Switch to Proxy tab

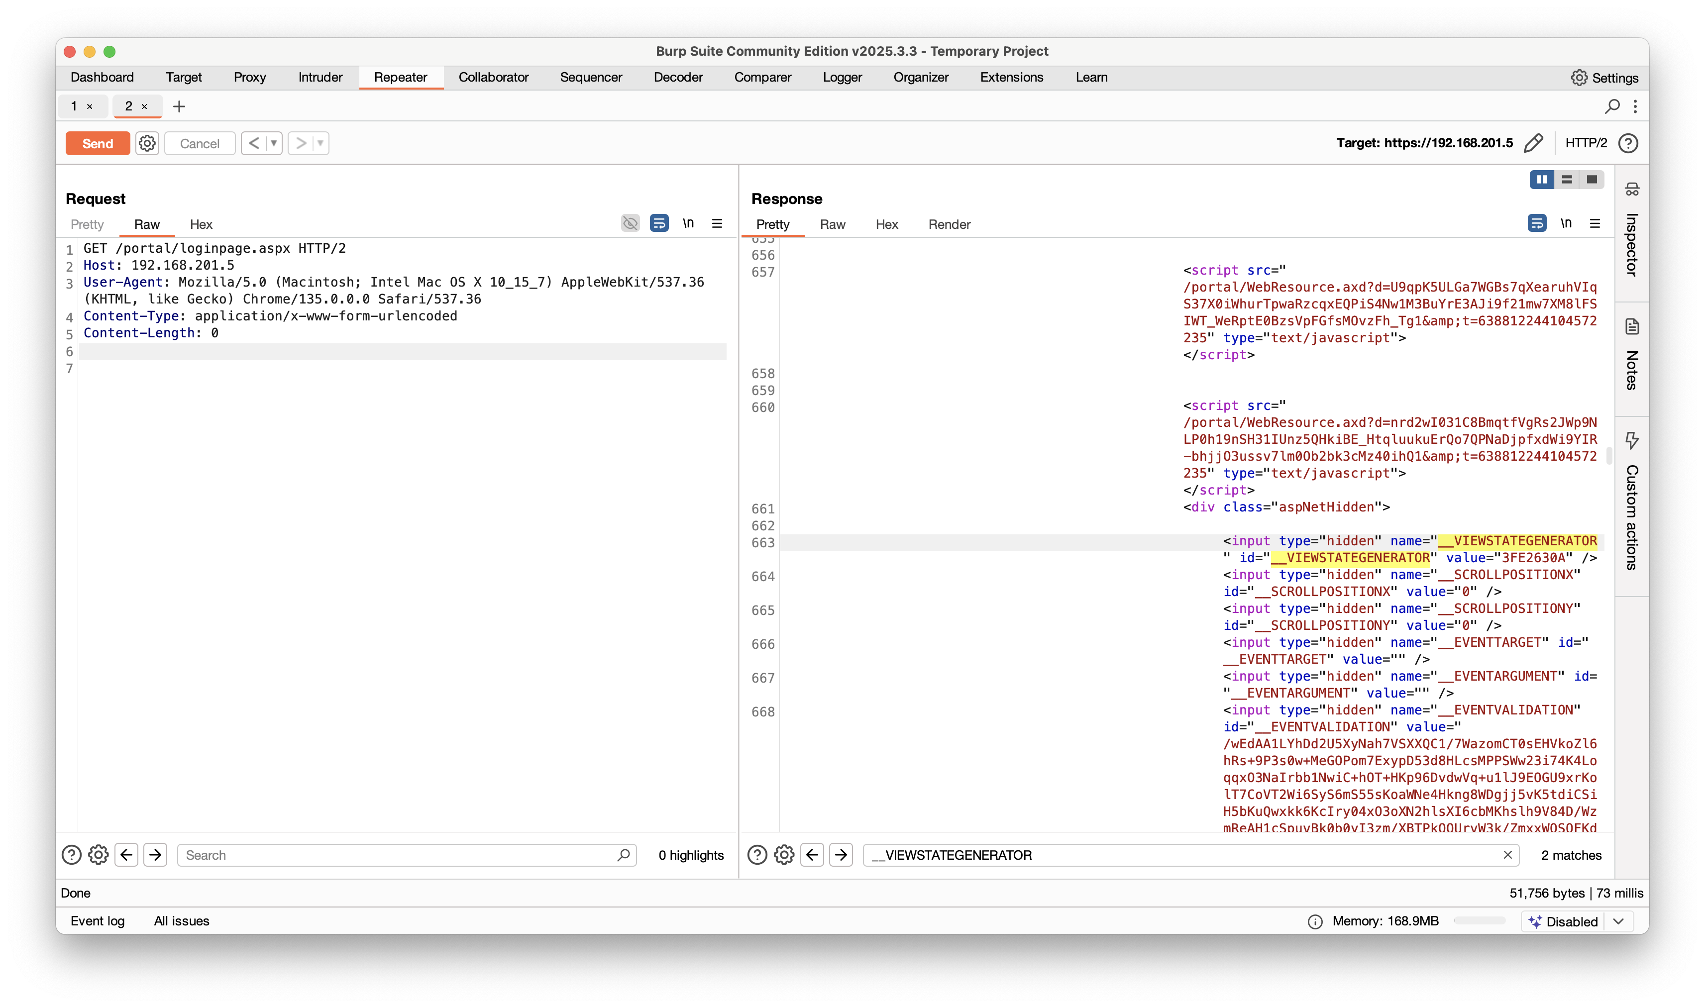point(250,78)
